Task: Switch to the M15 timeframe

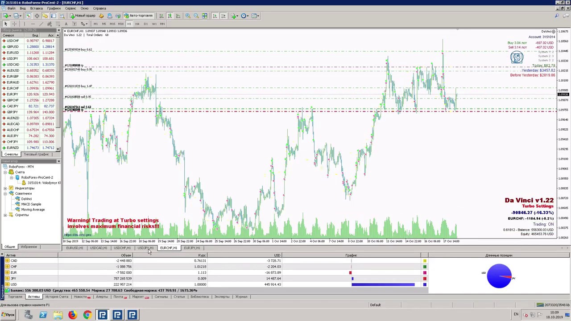Action: [x=112, y=24]
